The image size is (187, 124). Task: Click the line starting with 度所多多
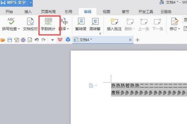point(149,93)
